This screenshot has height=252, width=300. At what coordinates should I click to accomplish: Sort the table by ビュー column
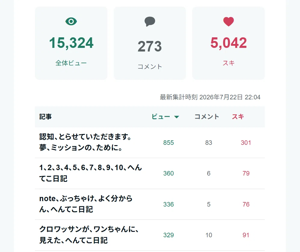pos(161,117)
